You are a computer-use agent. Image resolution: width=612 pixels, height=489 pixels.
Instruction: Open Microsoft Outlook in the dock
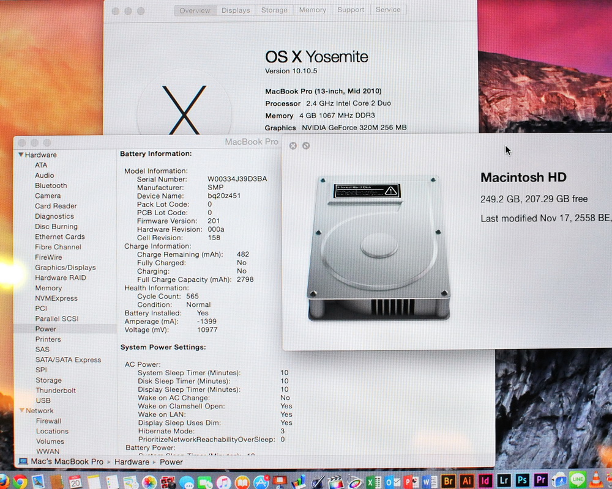(x=392, y=482)
